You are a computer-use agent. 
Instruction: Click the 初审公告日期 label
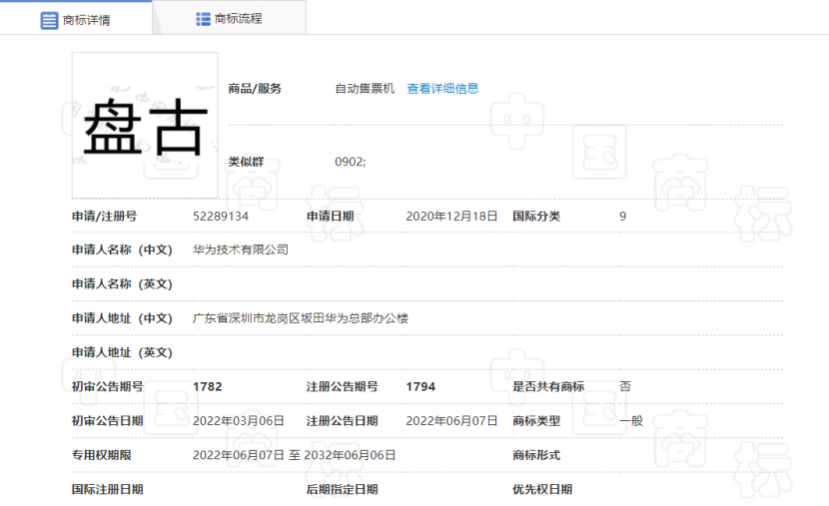pyautogui.click(x=107, y=421)
